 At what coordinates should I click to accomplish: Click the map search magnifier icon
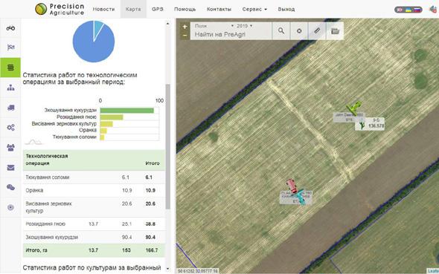[x=281, y=30]
